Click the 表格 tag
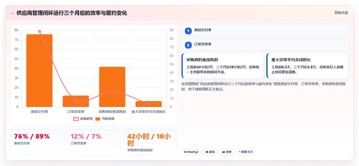Screen dimensions: 359x166 click(x=210, y=152)
